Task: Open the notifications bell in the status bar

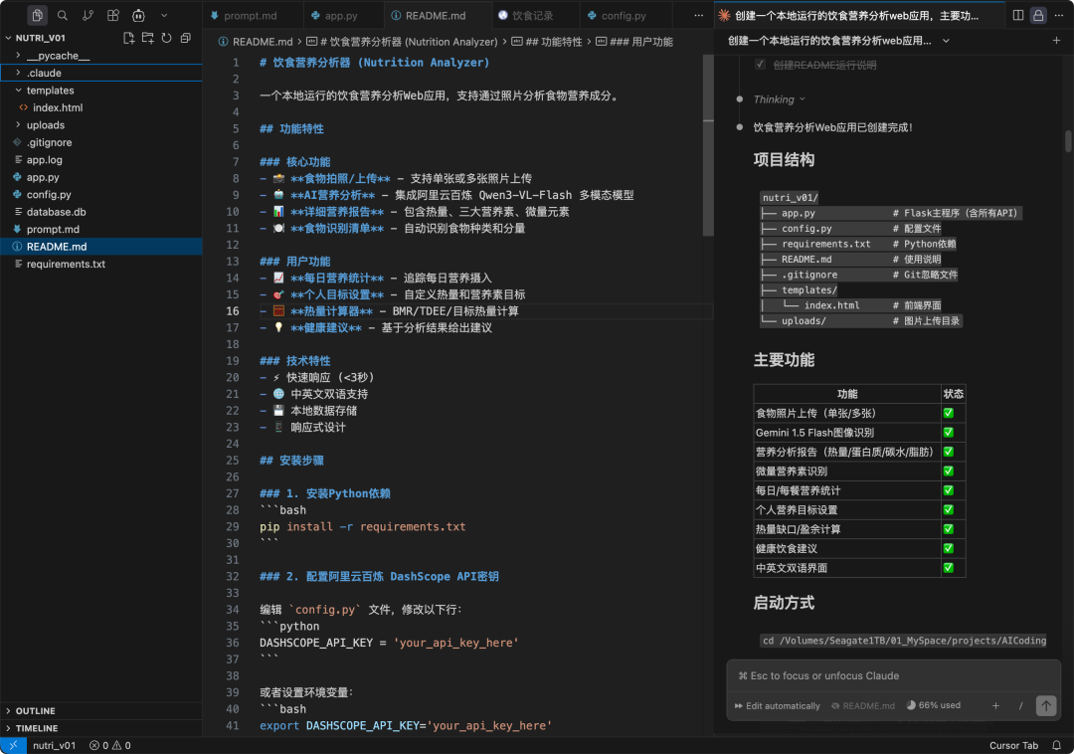Action: [1055, 745]
